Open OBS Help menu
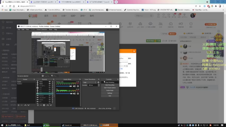Viewport: 226px width, 127px height. point(55,30)
